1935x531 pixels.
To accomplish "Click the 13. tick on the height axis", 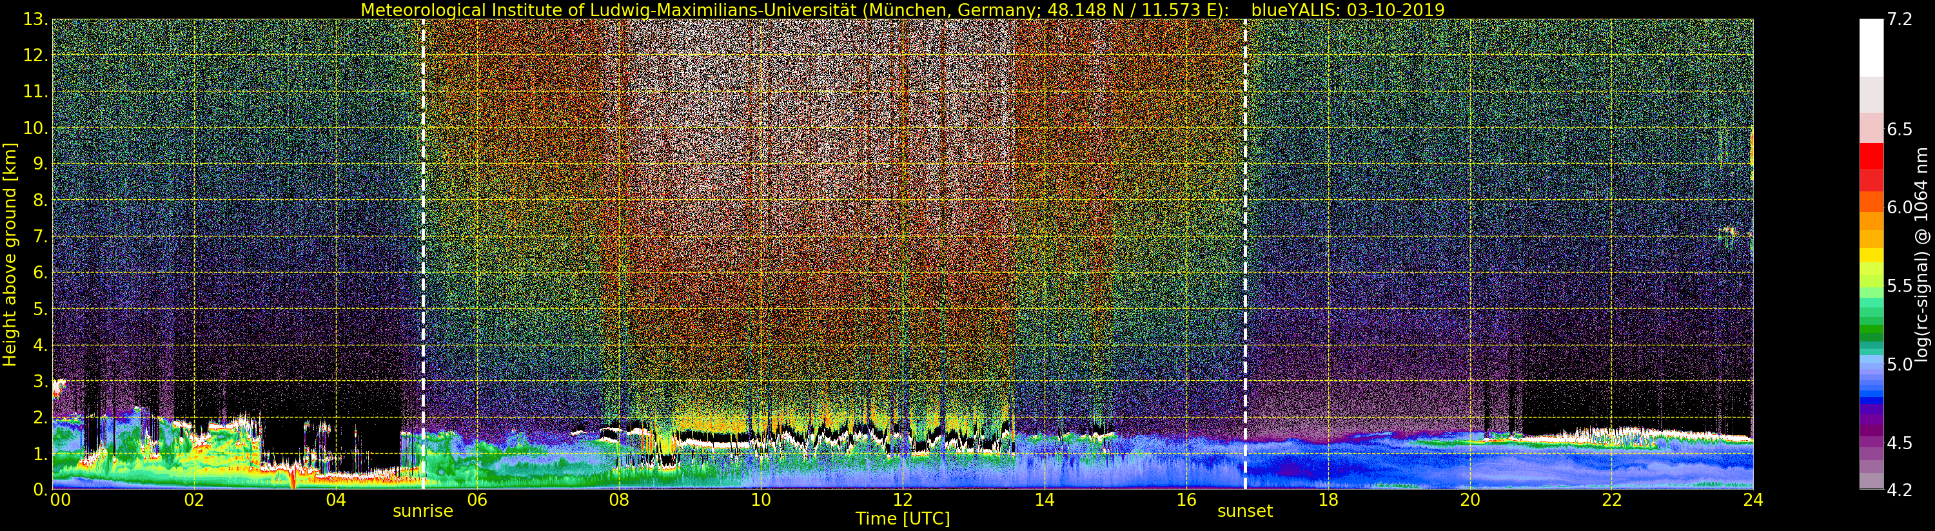I will click(x=36, y=19).
